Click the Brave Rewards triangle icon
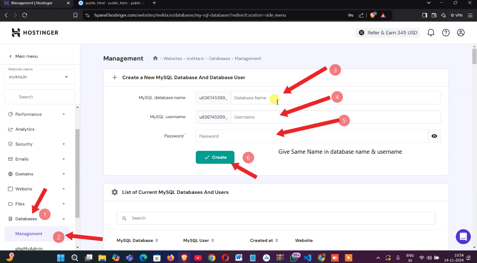 coord(383,15)
